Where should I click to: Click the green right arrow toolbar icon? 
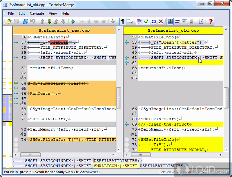click(72, 21)
